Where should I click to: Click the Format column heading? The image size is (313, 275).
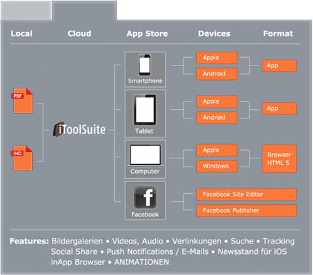[278, 33]
